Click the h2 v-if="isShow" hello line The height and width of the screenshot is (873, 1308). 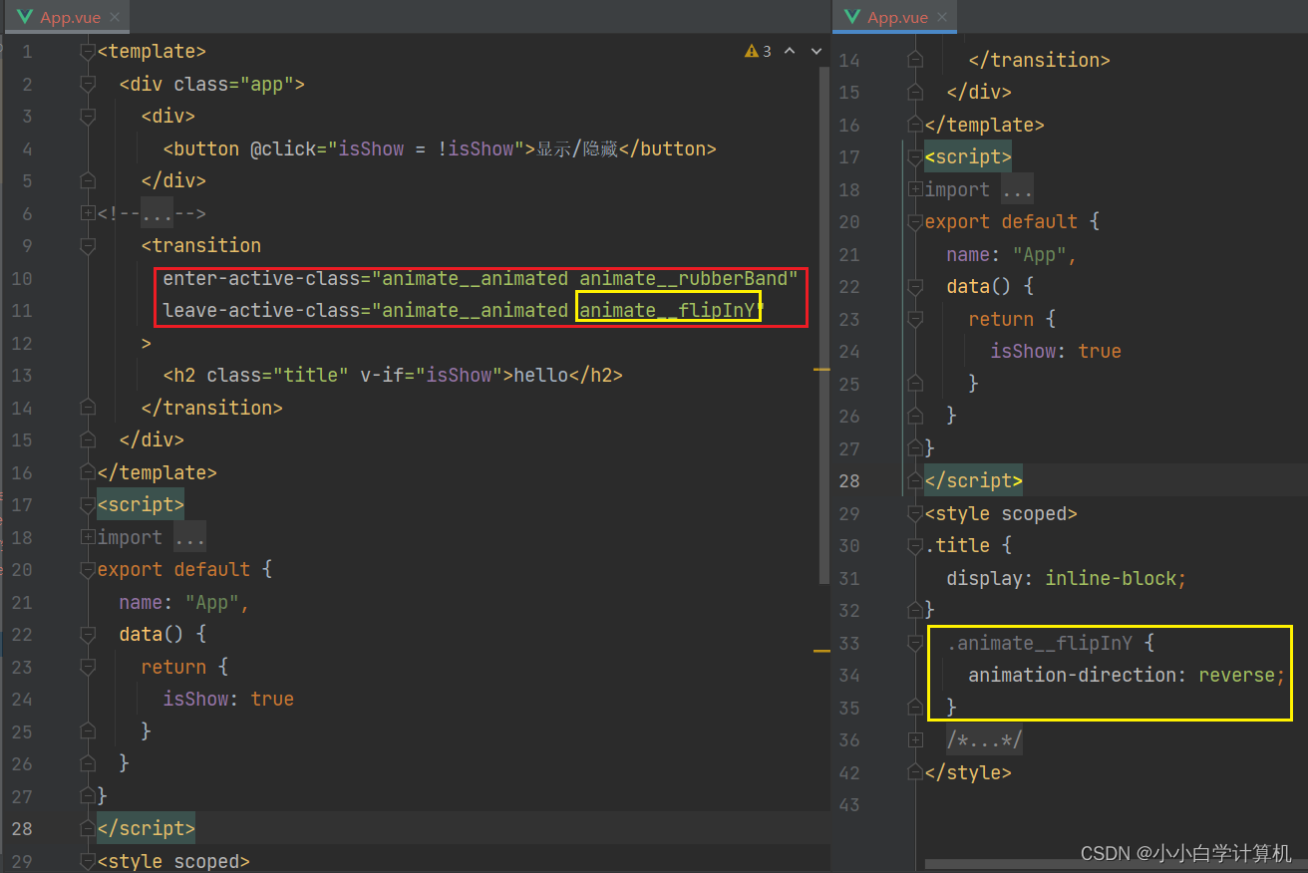(x=393, y=375)
